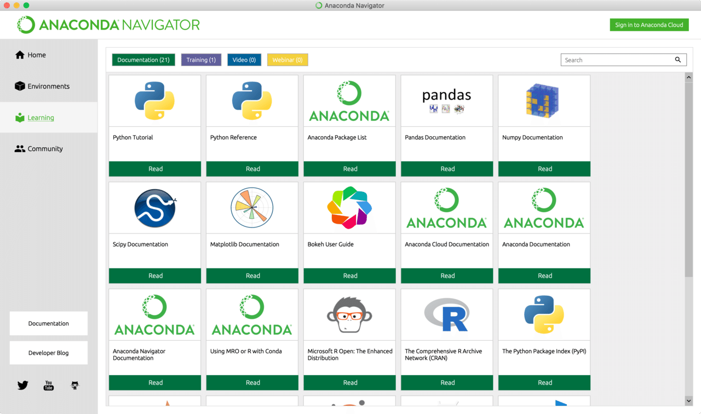Select the Learning tab

pyautogui.click(x=49, y=118)
